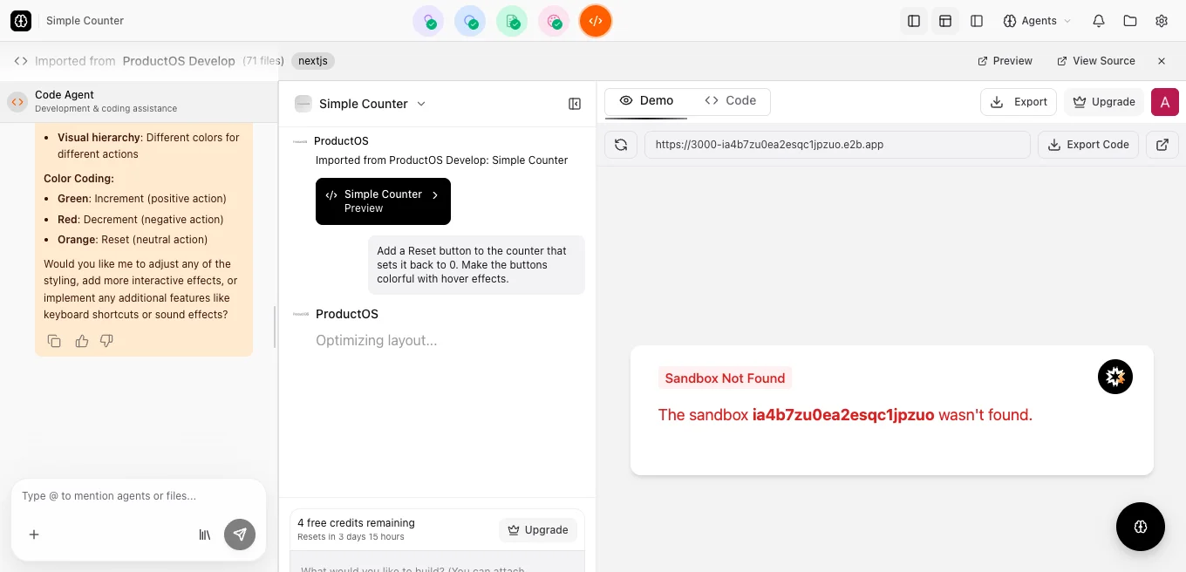Open the green document agent step icon
Image resolution: width=1186 pixels, height=572 pixels.
coord(512,21)
